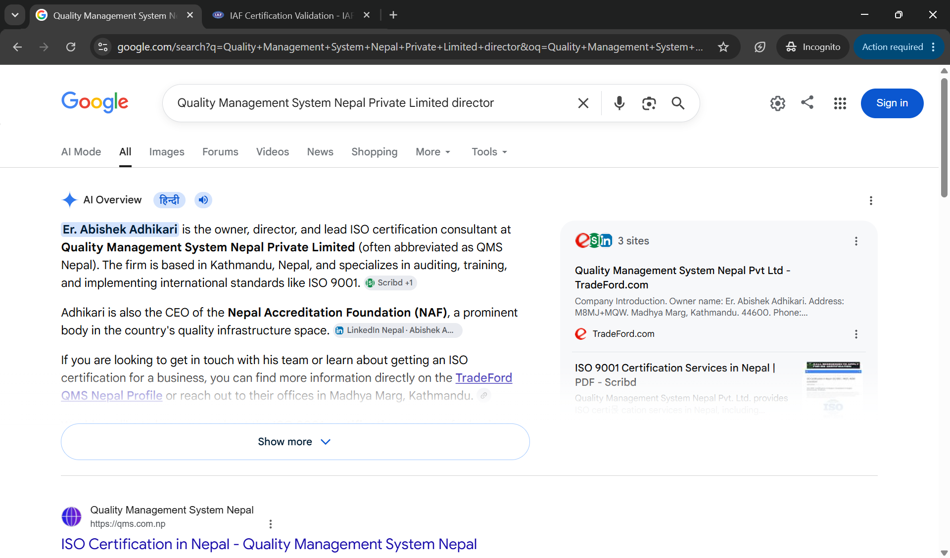Click the qms.com.np site favicon
This screenshot has height=558, width=950.
click(x=71, y=516)
